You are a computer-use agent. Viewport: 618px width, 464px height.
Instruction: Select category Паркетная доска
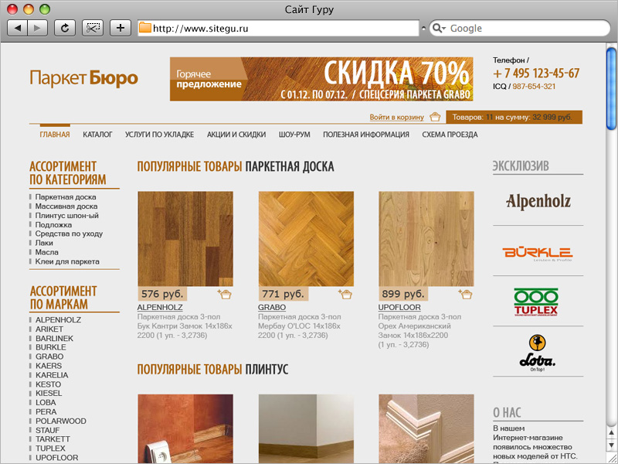tap(66, 197)
